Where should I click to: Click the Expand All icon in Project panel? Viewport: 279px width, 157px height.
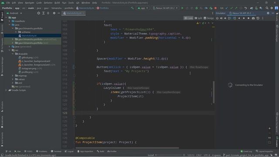click(x=44, y=13)
